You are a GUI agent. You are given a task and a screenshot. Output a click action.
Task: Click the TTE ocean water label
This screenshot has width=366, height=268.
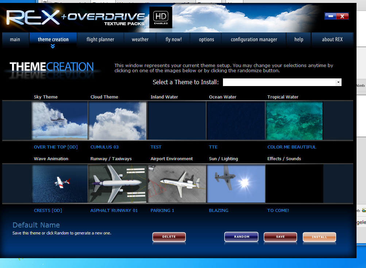213,147
